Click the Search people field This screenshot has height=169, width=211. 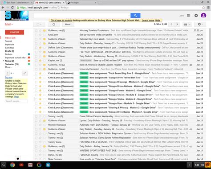click(16, 101)
